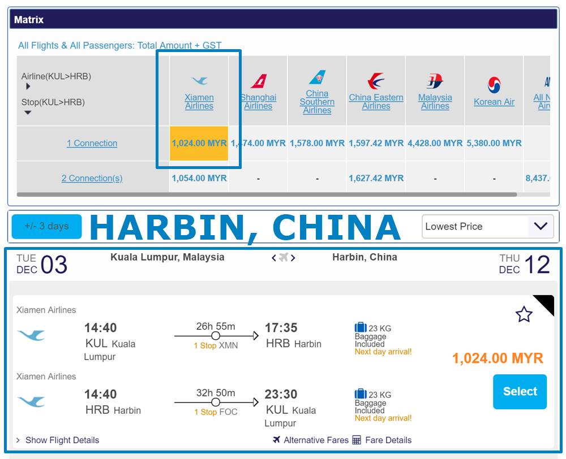Click the highlighted 1,024.00 MYR matrix cell
This screenshot has width=566, height=459.
[199, 143]
